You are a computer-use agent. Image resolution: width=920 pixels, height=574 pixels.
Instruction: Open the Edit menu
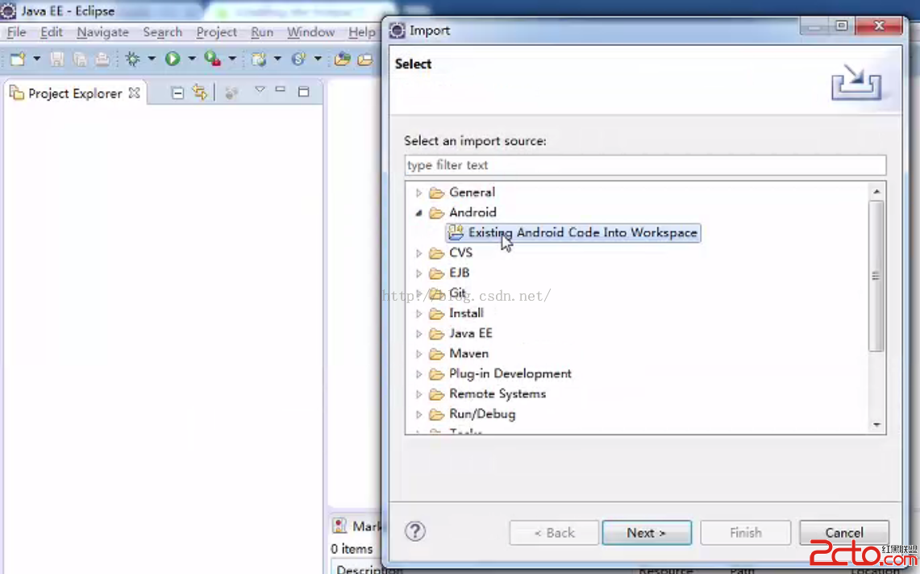pos(52,32)
